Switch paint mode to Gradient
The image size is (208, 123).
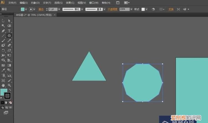tap(7, 103)
